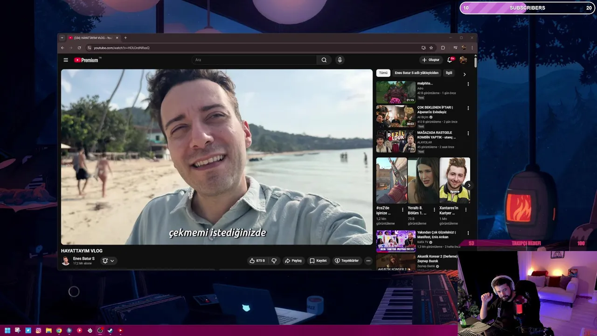
Task: Open the browser extensions puzzle icon
Action: point(443,48)
